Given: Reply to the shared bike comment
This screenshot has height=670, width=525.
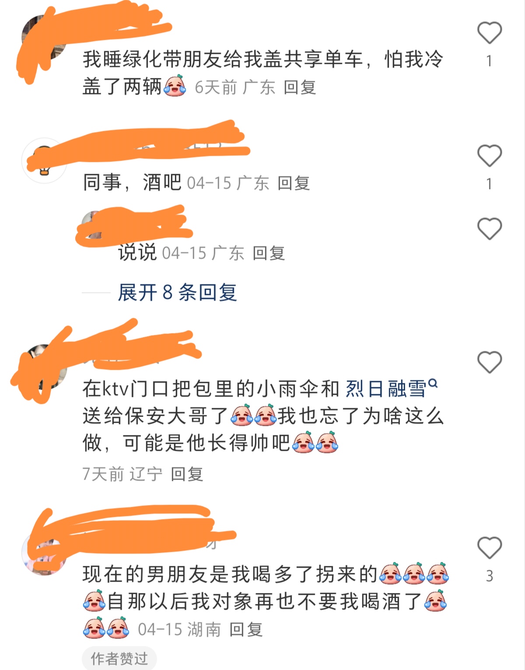Looking at the screenshot, I should click(300, 87).
